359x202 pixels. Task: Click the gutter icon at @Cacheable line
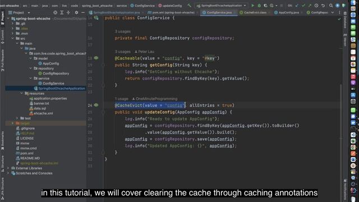coord(96,58)
